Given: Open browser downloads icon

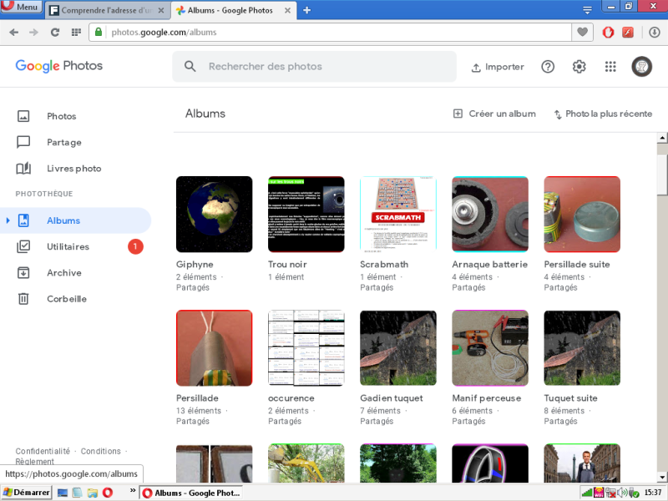Looking at the screenshot, I should click(x=655, y=33).
